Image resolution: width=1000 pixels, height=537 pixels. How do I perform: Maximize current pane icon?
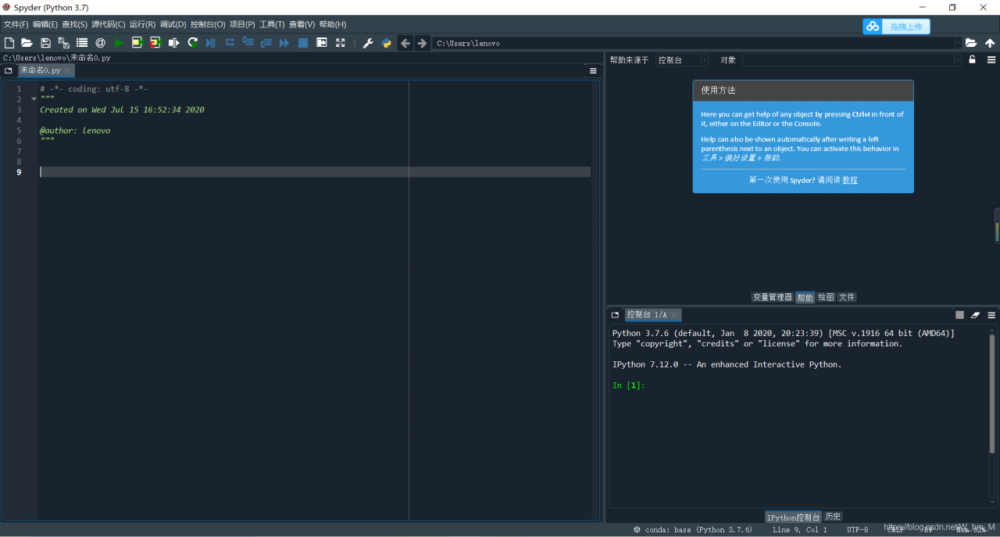(321, 43)
